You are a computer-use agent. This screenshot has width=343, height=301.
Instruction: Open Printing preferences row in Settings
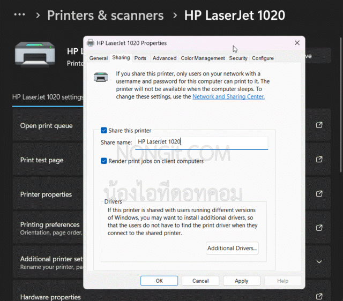(48, 228)
